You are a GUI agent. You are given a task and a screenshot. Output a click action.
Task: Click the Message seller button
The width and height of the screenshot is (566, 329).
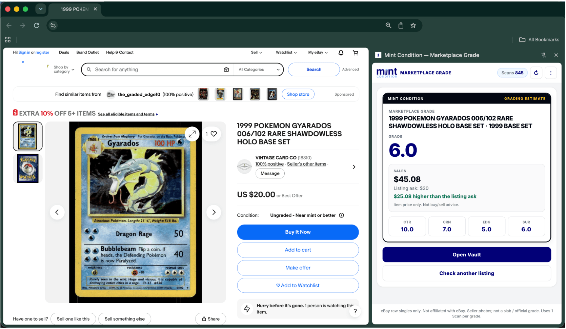270,174
